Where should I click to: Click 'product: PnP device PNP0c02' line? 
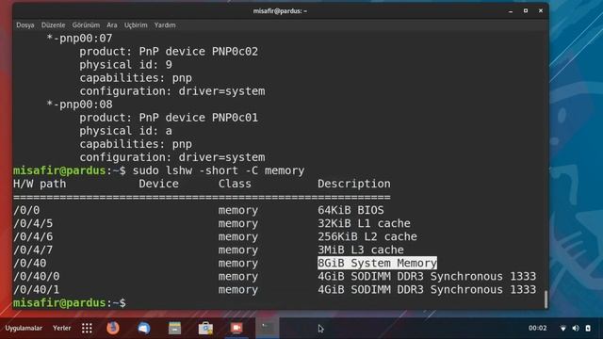(x=169, y=52)
